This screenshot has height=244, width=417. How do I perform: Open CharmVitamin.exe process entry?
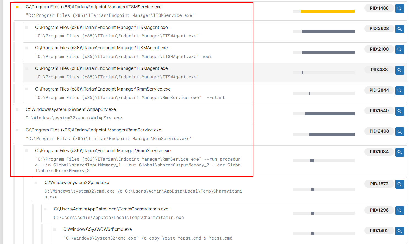[224, 213]
